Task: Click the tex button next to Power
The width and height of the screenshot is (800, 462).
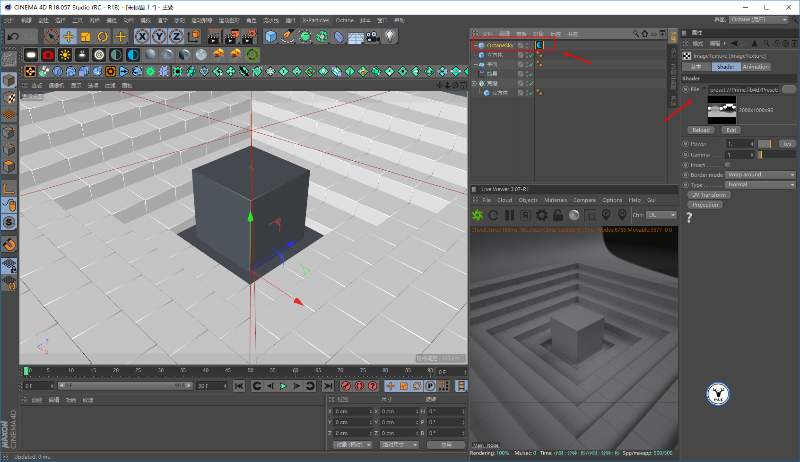Action: click(x=787, y=144)
